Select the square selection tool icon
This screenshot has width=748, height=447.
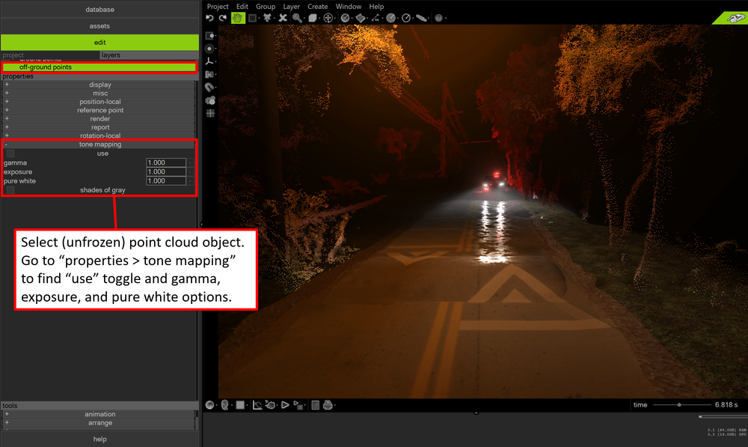tap(252, 18)
